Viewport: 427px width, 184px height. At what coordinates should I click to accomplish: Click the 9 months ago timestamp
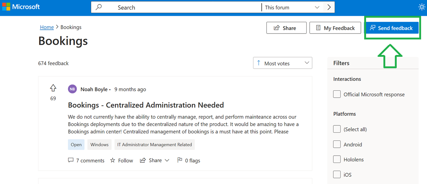tap(130, 89)
